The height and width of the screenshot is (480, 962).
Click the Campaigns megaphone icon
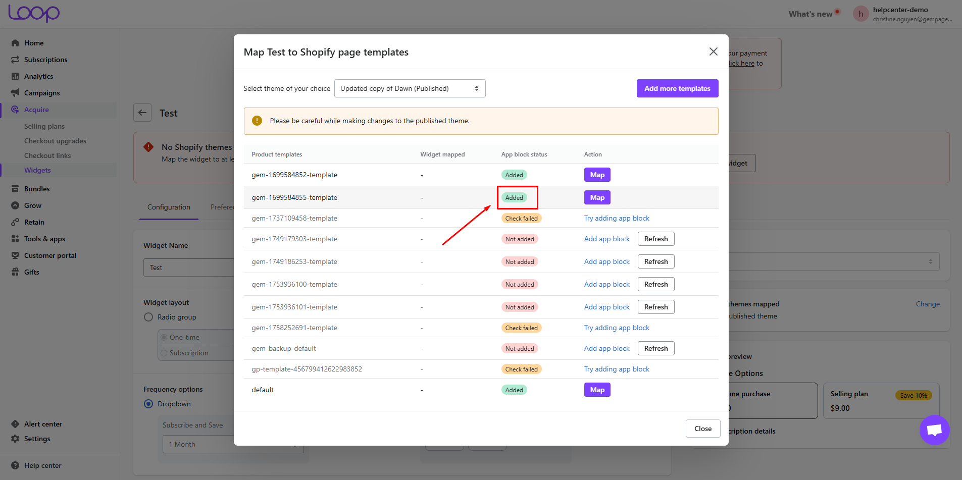point(15,93)
